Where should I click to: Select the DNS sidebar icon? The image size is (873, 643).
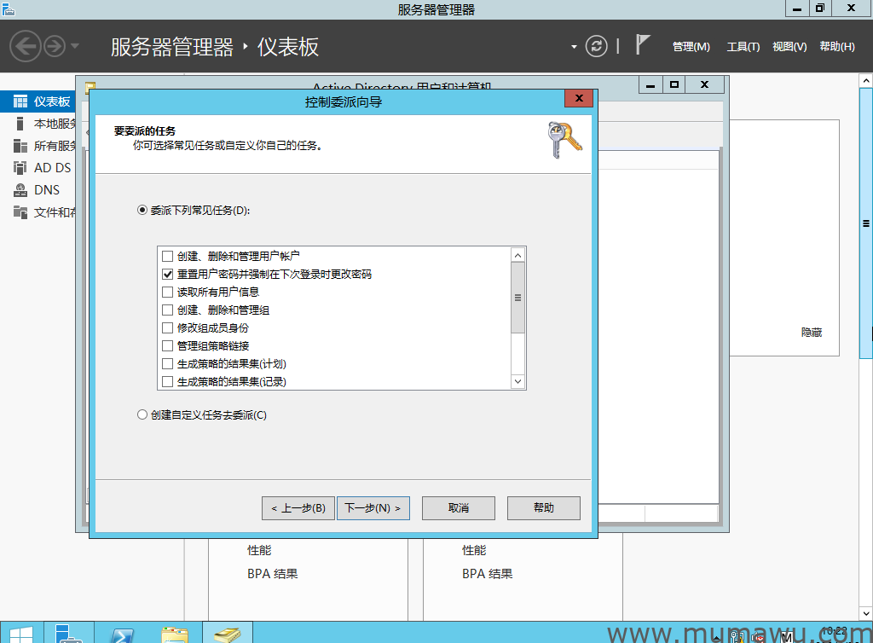20,190
